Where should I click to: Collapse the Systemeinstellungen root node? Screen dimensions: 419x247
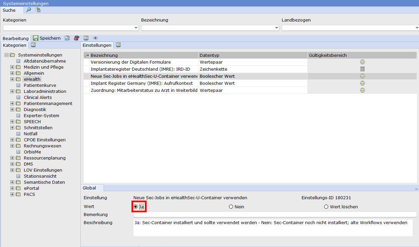[x=6, y=55]
